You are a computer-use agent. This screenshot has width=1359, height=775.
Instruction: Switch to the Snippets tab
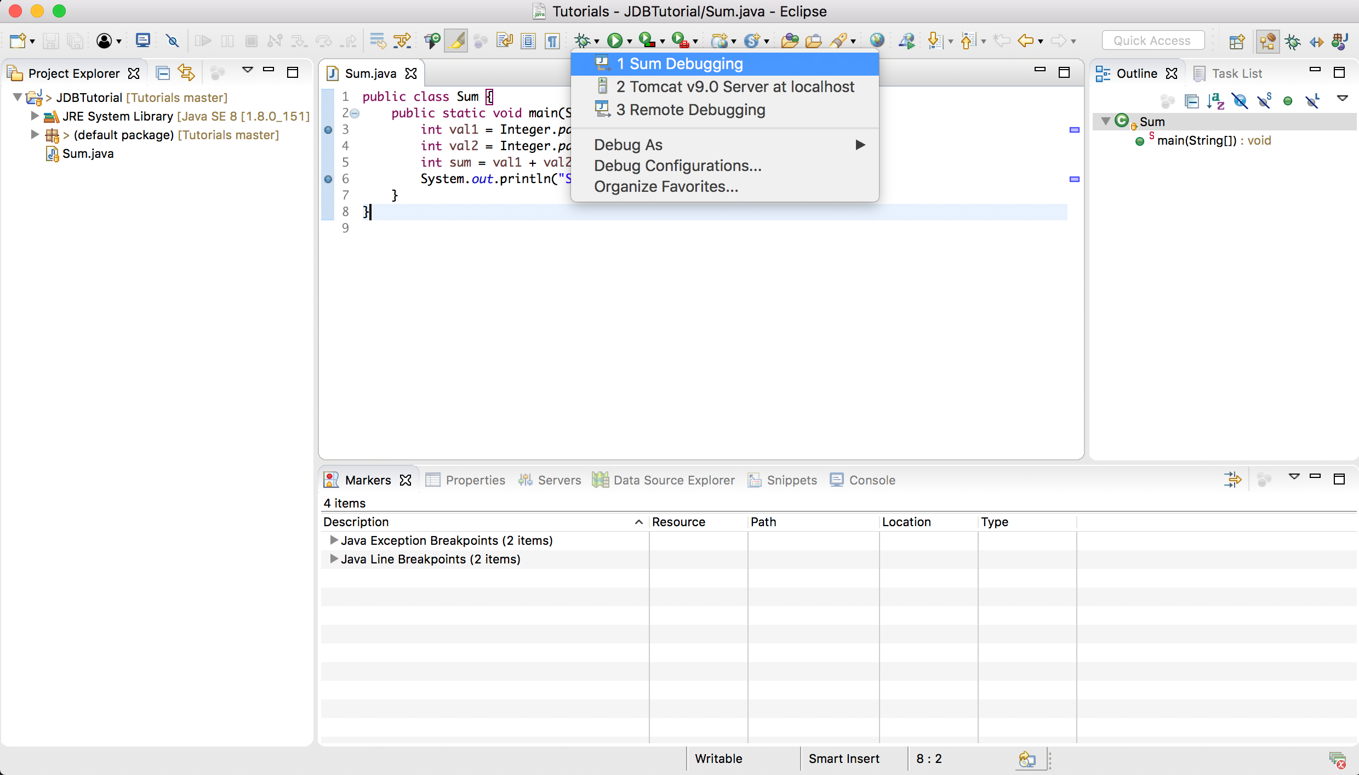point(783,480)
